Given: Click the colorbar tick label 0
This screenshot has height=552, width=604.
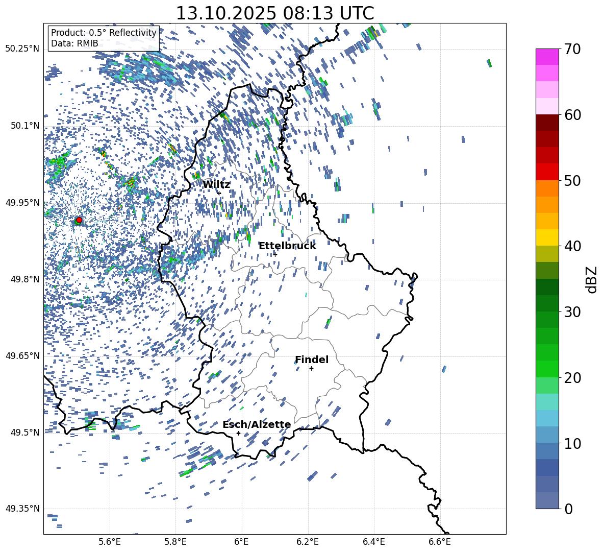Looking at the screenshot, I should (x=568, y=509).
